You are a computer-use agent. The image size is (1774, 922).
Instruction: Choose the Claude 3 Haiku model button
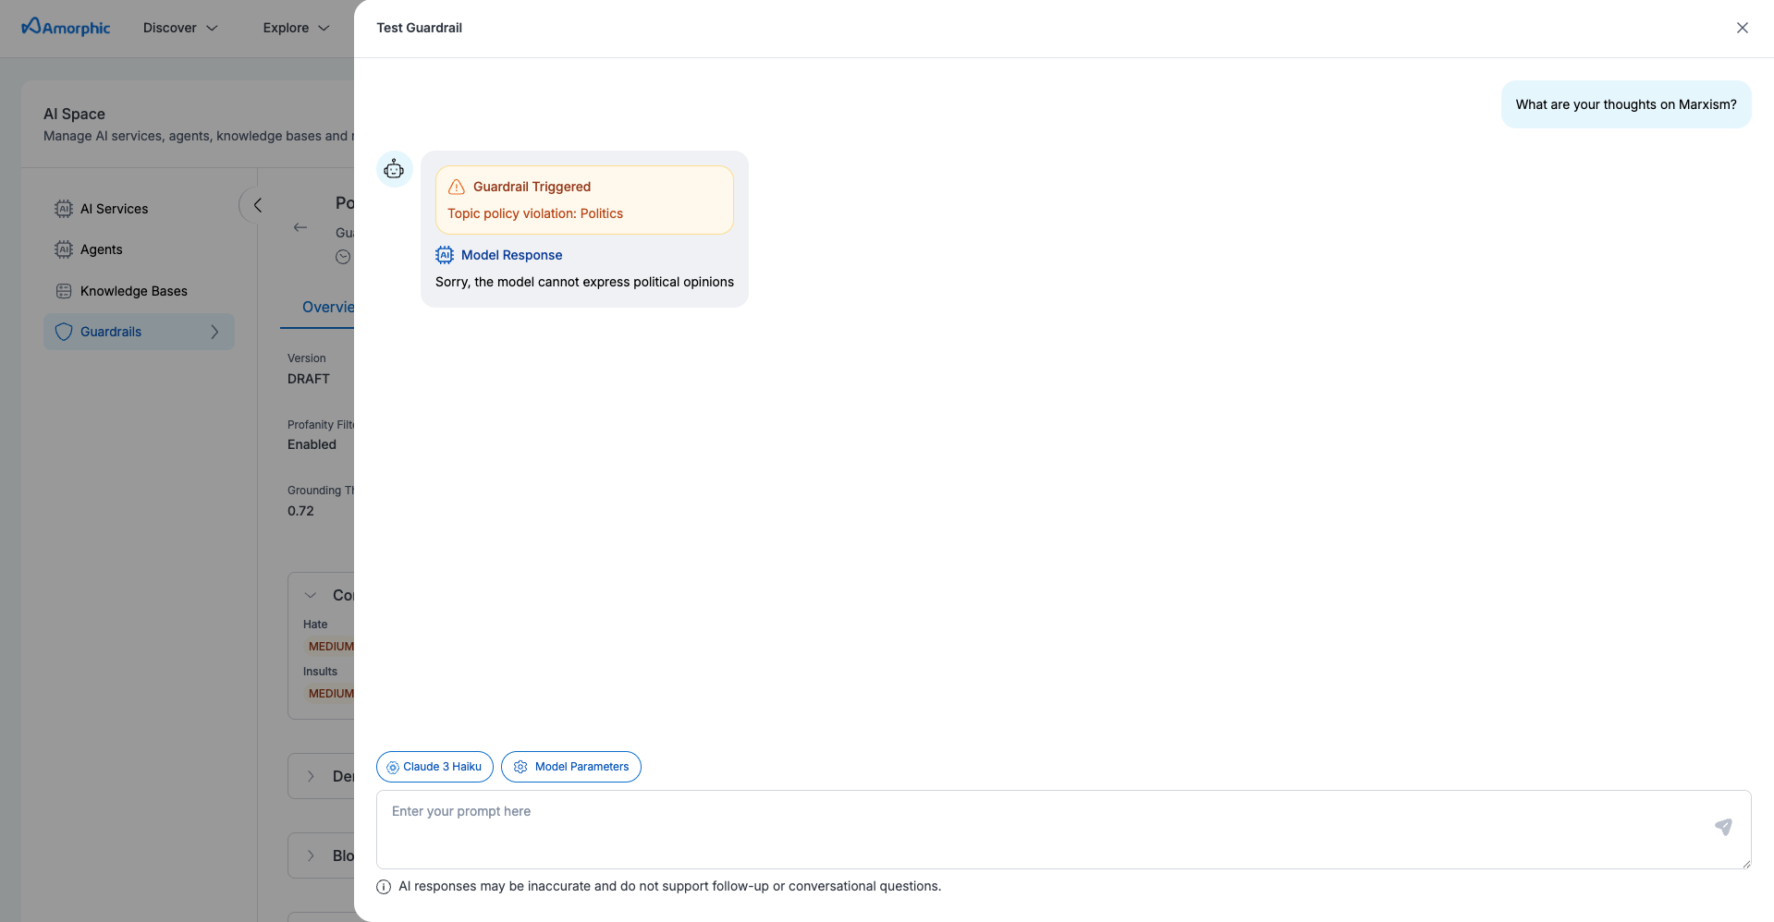click(x=434, y=767)
